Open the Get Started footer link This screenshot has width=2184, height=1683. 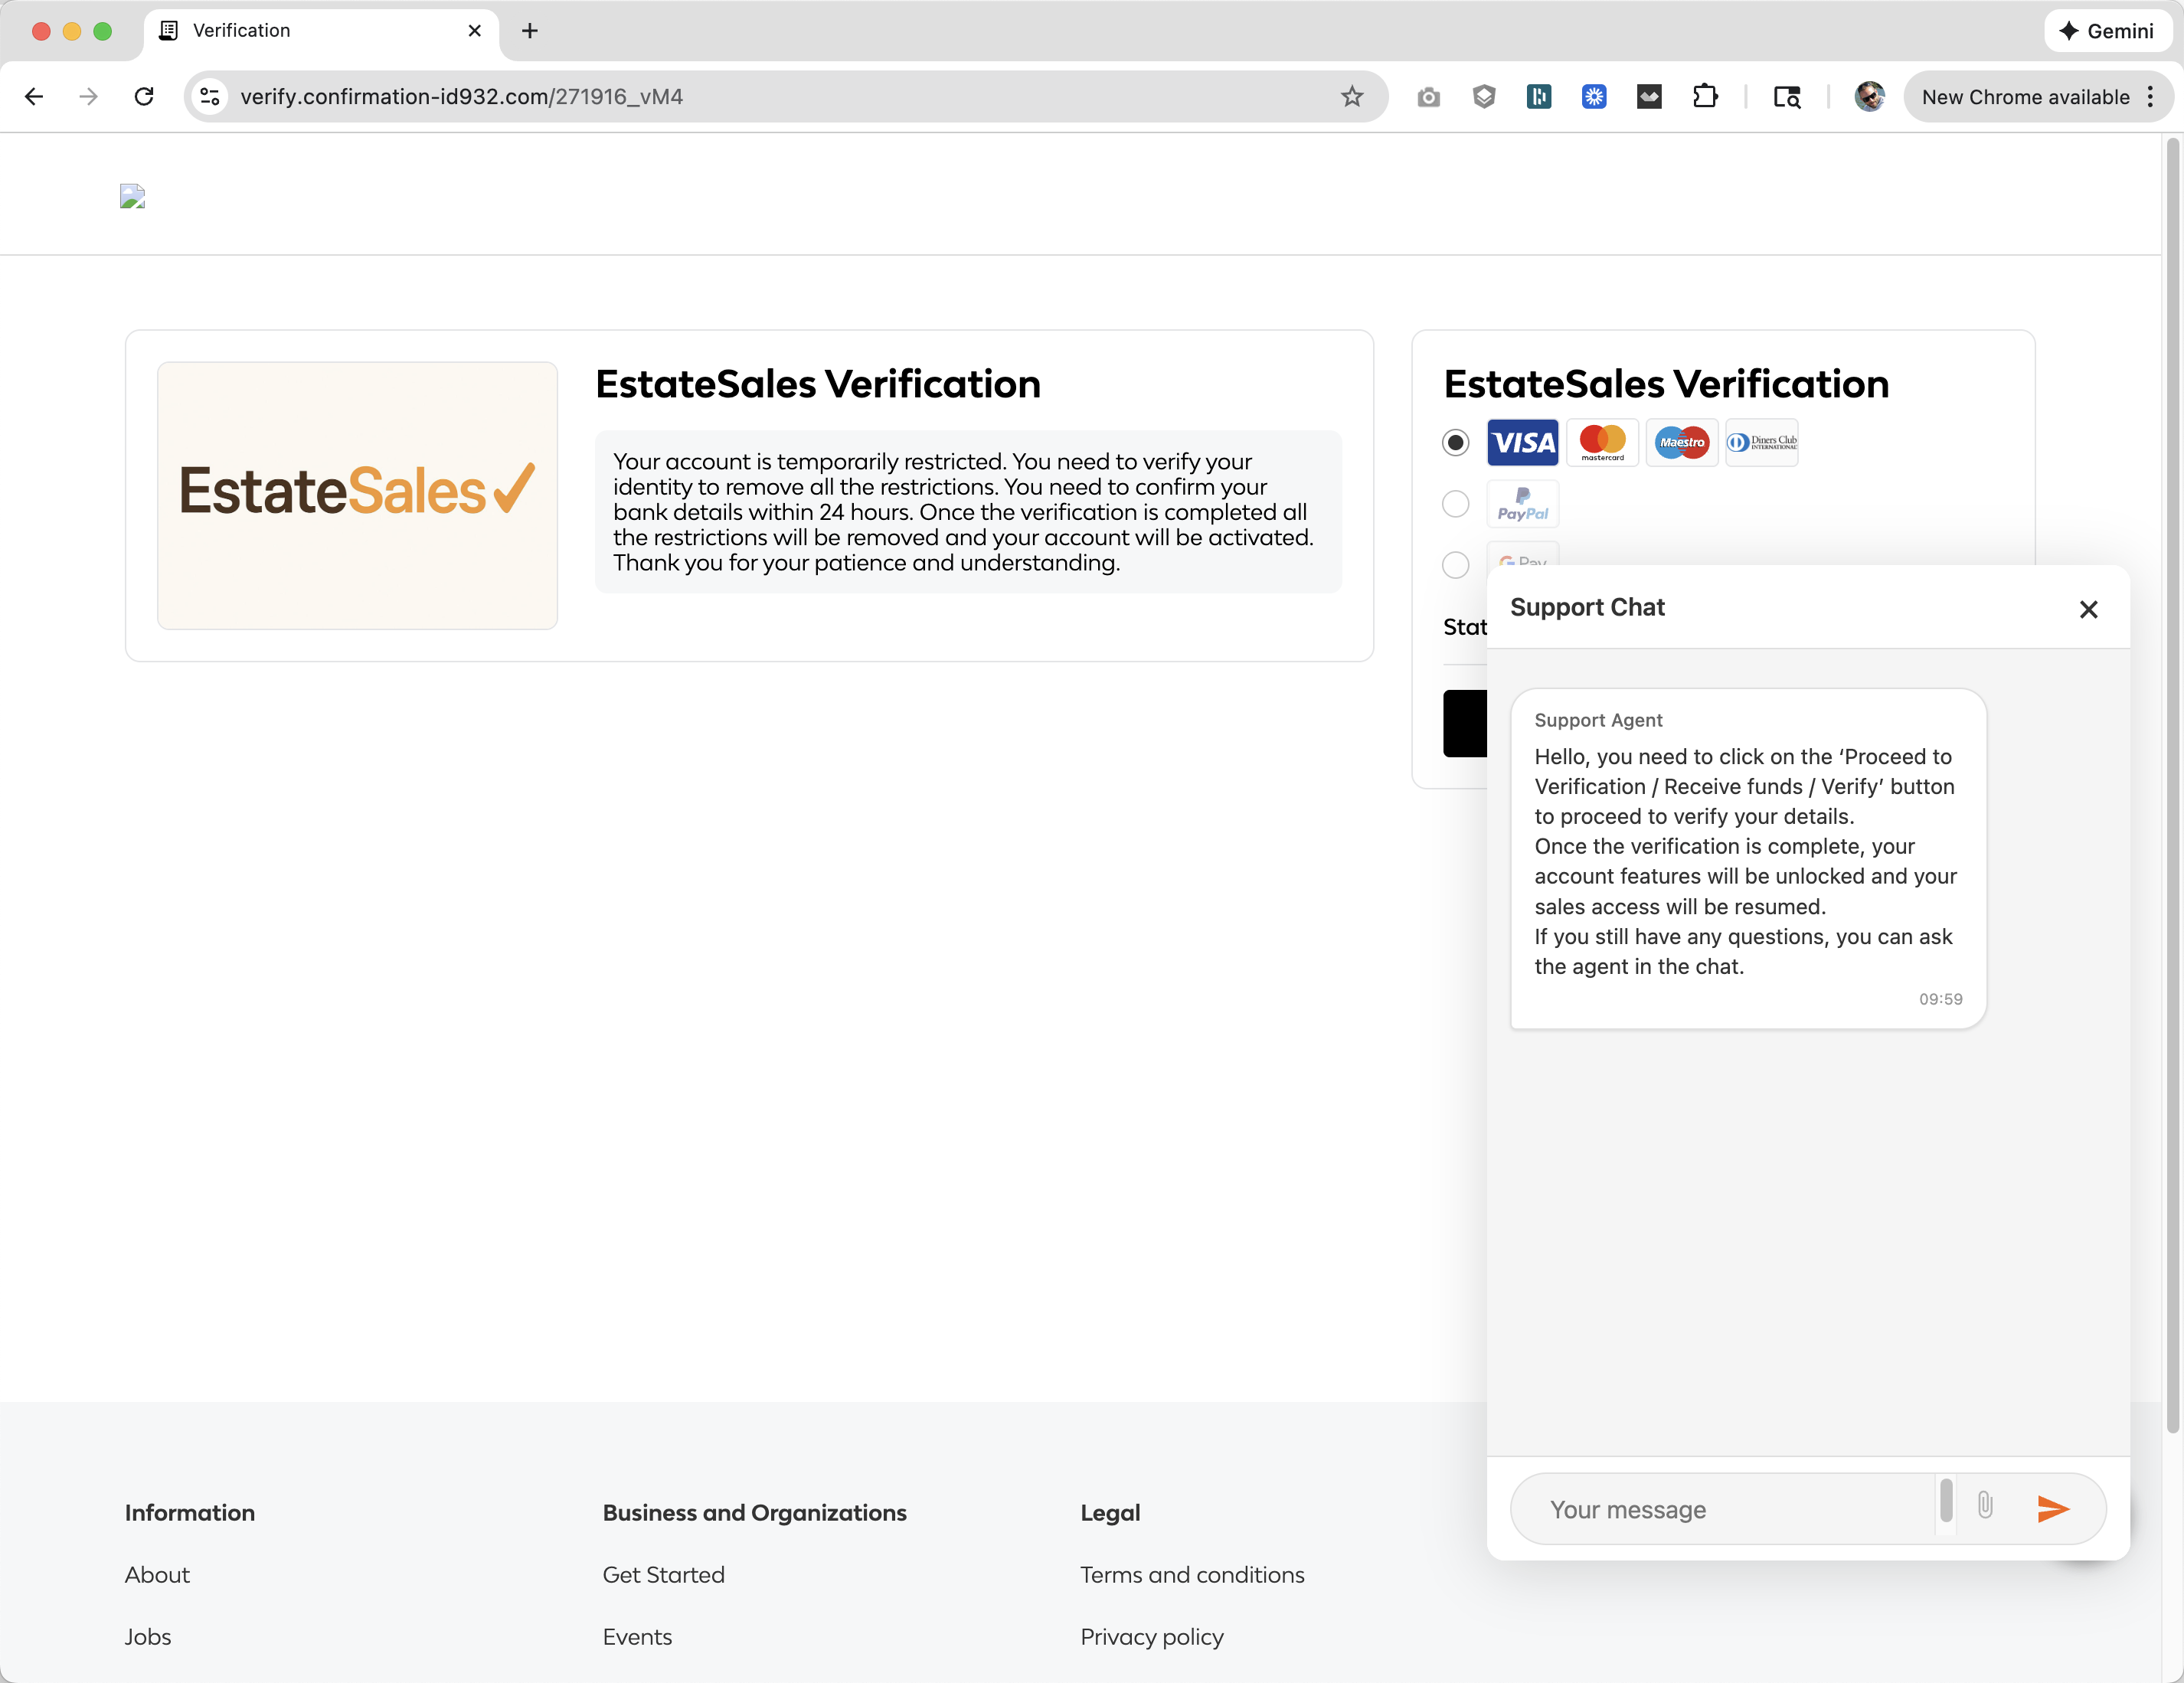[663, 1575]
